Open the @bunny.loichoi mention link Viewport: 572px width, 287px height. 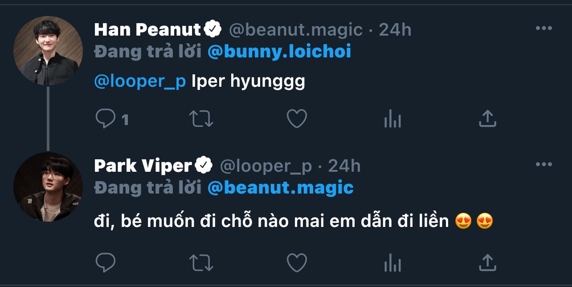point(279,52)
